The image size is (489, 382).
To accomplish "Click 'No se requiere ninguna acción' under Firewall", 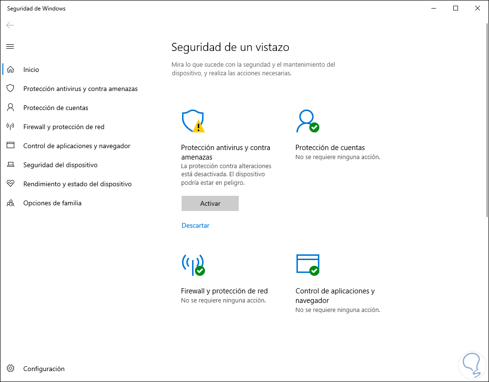I will pyautogui.click(x=224, y=301).
